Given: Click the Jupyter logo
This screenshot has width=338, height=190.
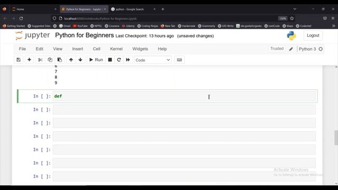Looking at the screenshot, I should click(33, 35).
